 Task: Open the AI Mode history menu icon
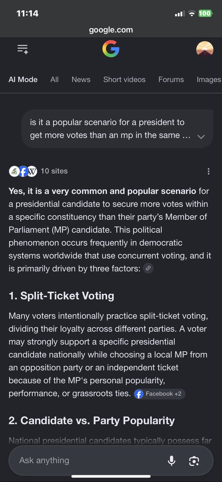click(23, 49)
